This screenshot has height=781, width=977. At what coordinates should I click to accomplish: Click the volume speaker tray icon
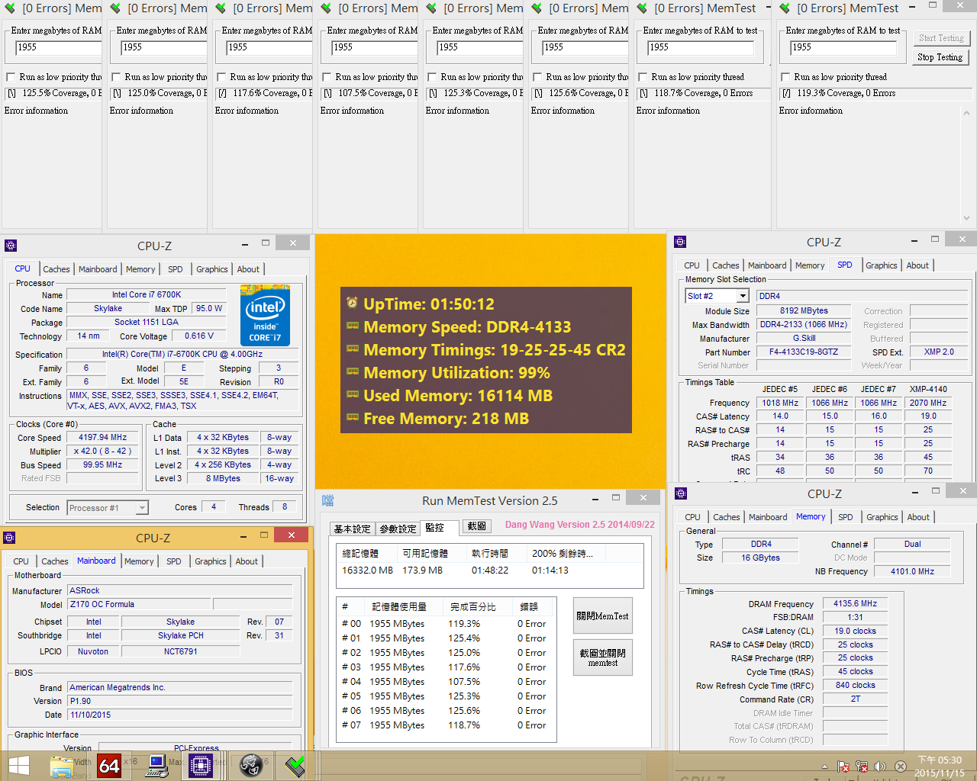pyautogui.click(x=880, y=767)
